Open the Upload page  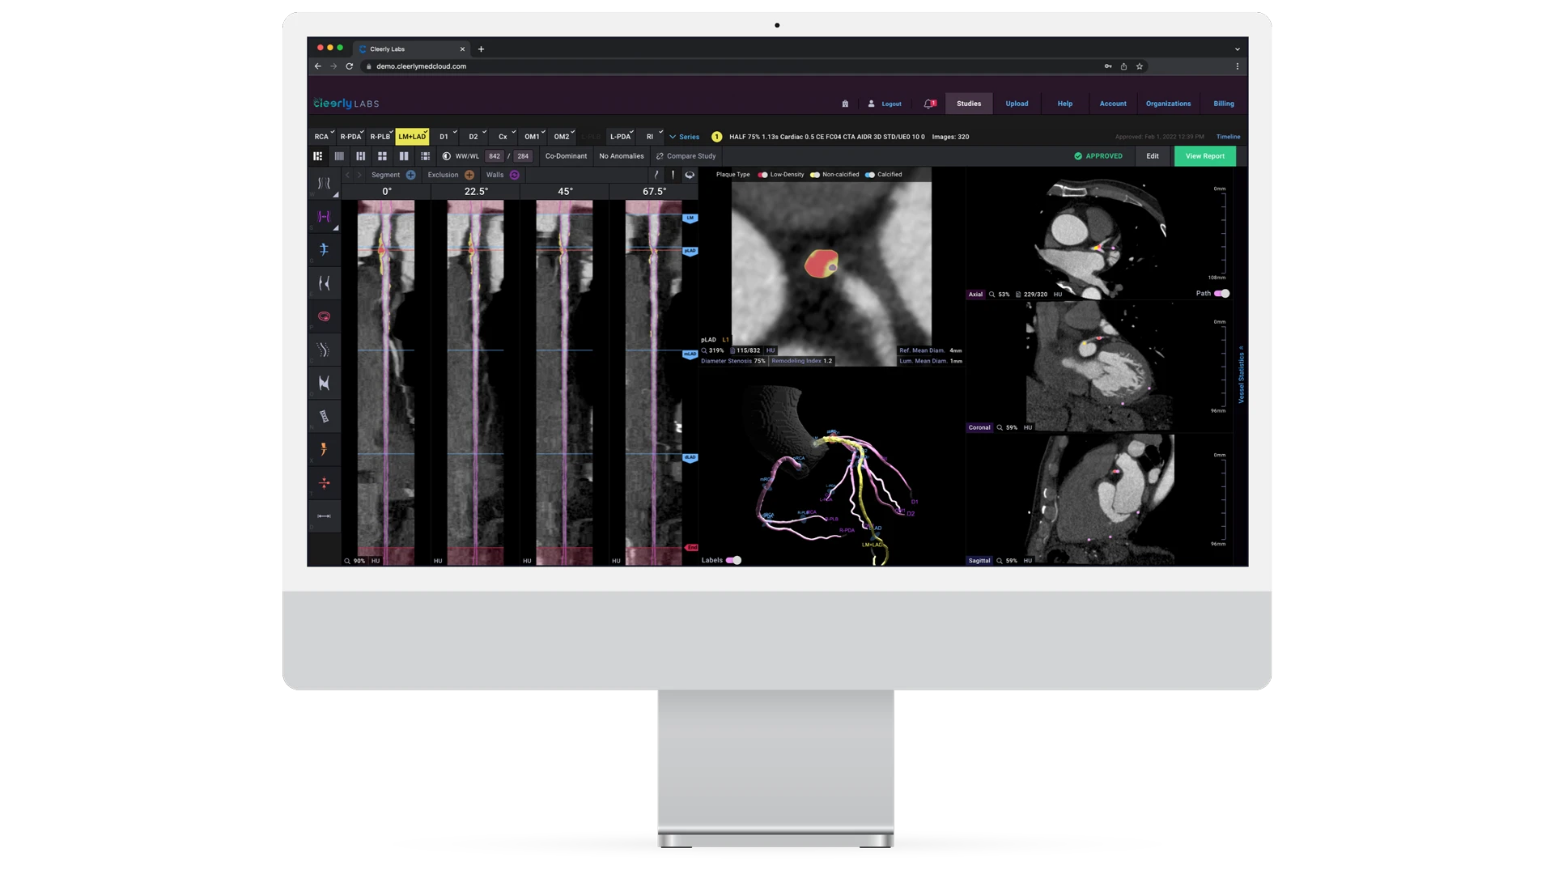click(x=1017, y=104)
